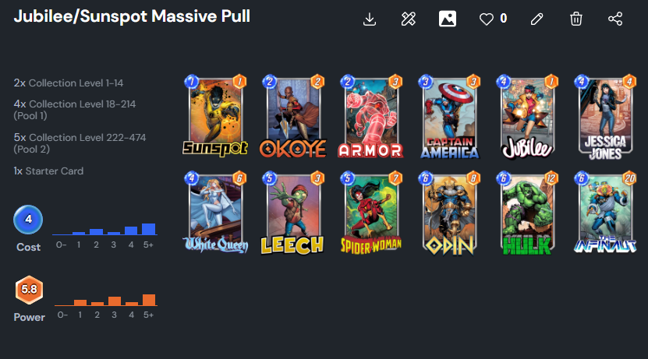Open the Spider-Woman card
This screenshot has width=648, height=359.
370,213
